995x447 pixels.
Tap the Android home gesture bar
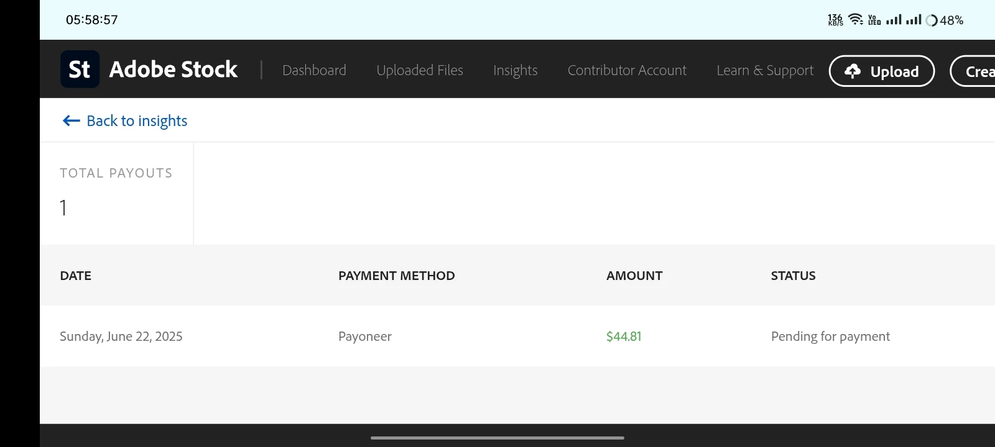[497, 438]
